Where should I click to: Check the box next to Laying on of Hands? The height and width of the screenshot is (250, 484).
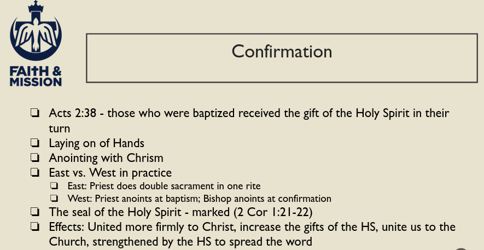pyautogui.click(x=35, y=144)
